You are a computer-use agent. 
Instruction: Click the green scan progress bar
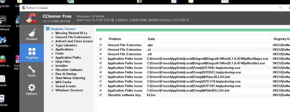click(x=193, y=30)
